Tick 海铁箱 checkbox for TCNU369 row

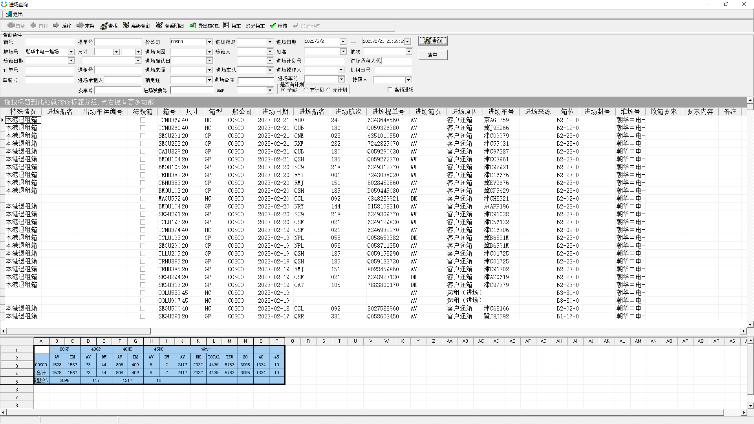[x=143, y=120]
